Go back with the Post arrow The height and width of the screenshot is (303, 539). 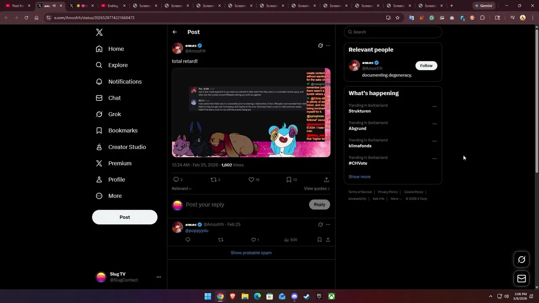[175, 32]
